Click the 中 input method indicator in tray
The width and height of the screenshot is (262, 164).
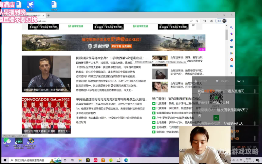pos(241,160)
